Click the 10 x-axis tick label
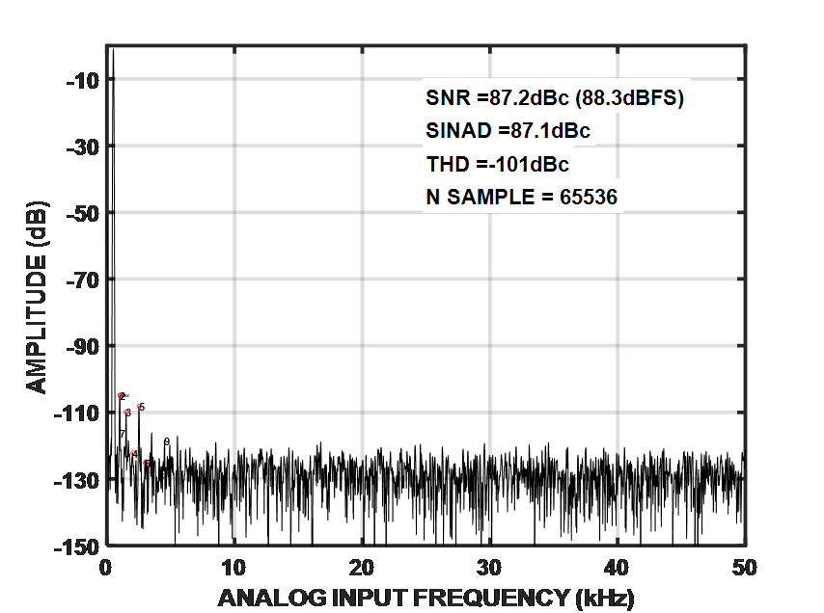 (233, 568)
